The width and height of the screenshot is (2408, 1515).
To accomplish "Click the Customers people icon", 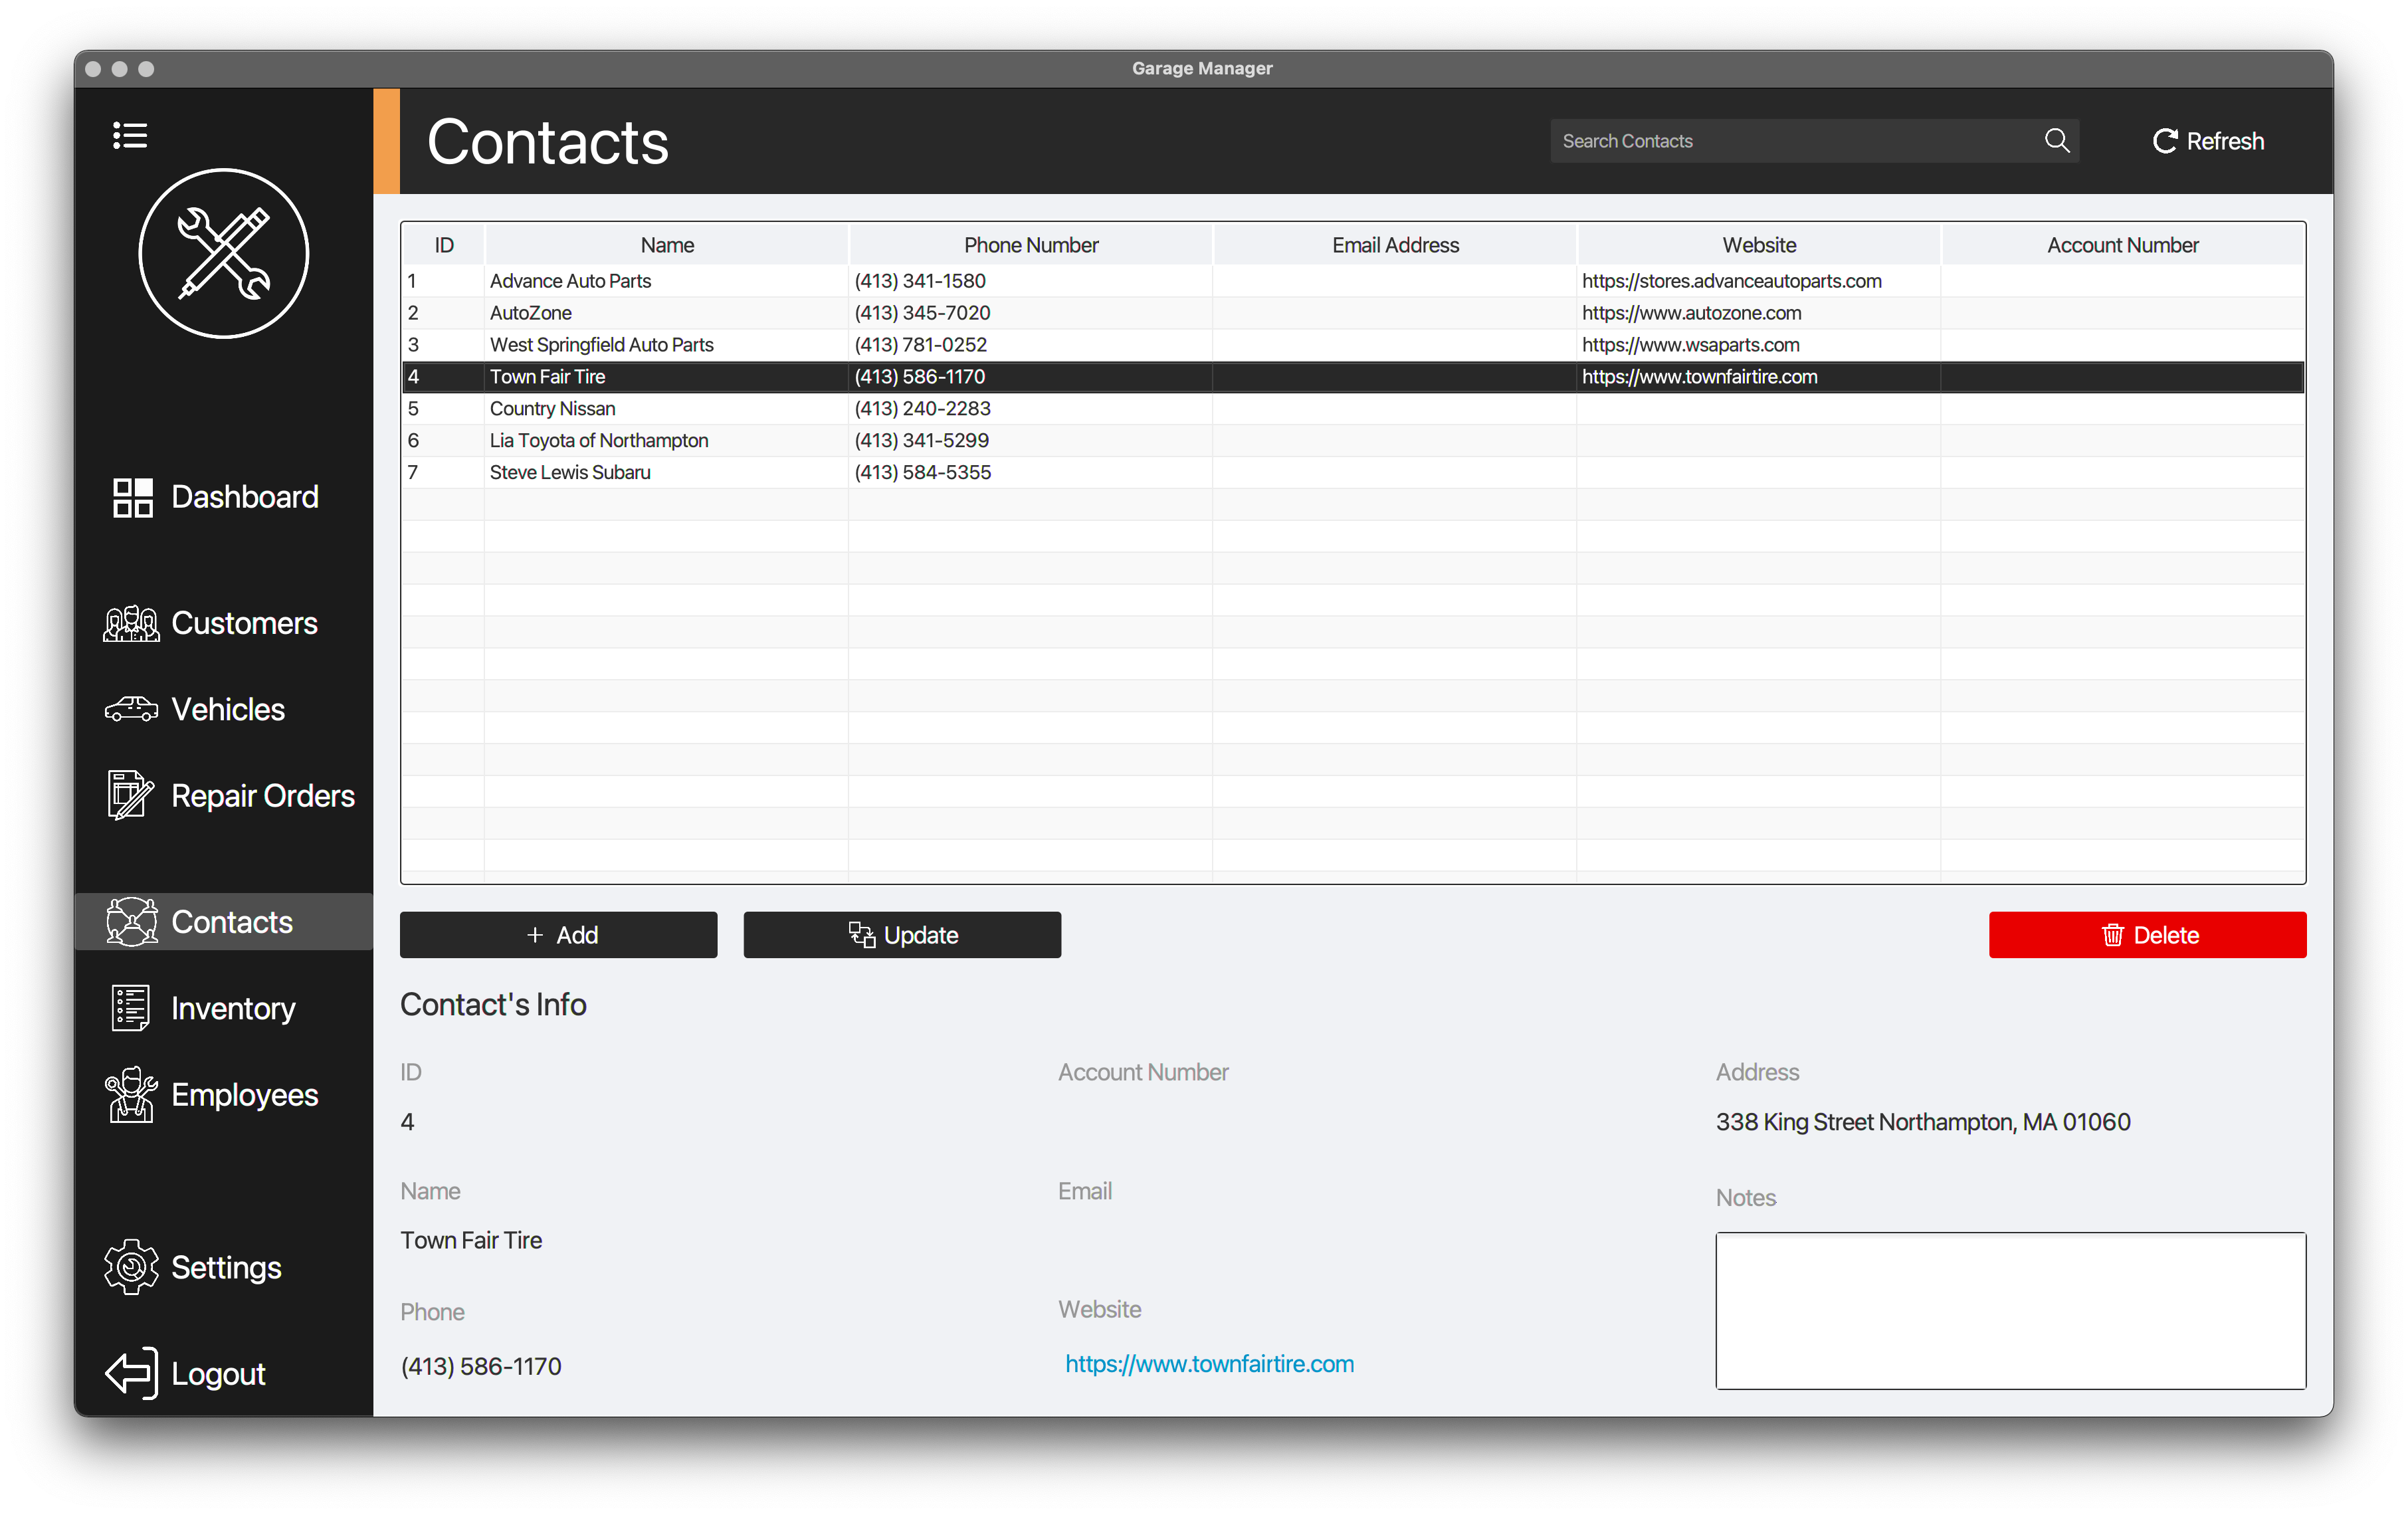I will pos(131,624).
